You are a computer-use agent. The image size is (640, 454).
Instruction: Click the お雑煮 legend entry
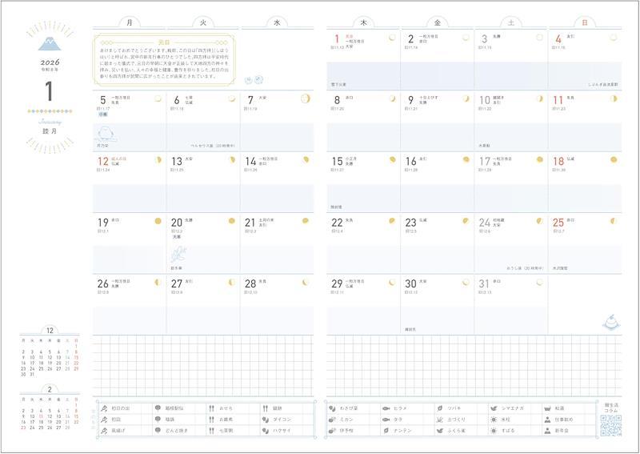tap(226, 420)
